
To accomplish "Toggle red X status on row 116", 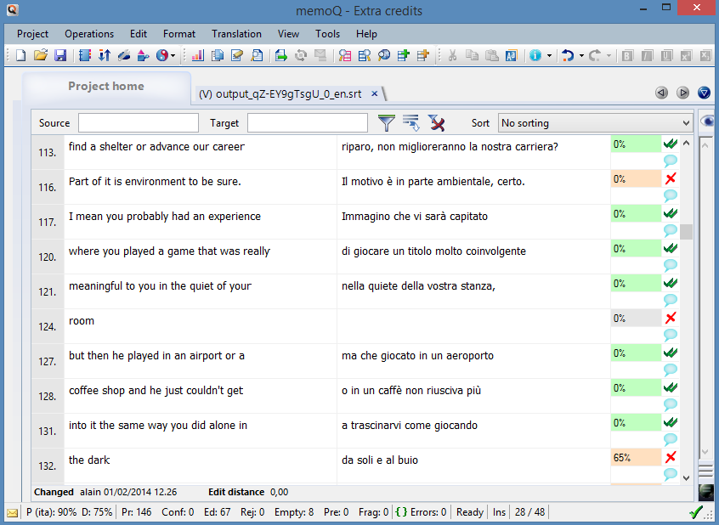I will point(671,178).
